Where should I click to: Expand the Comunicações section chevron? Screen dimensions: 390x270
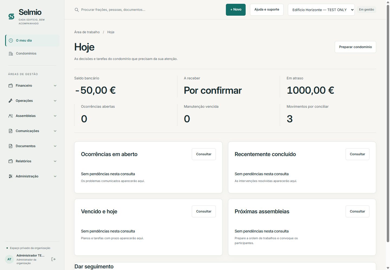pos(55,131)
